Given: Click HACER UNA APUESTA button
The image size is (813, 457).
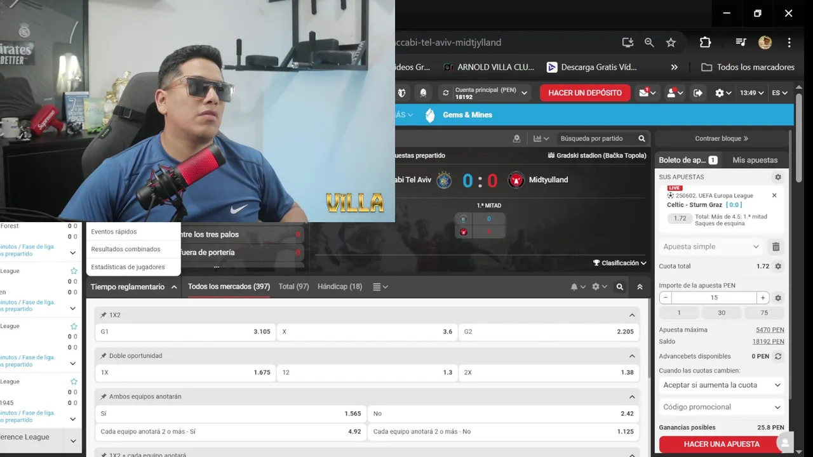Looking at the screenshot, I should (x=721, y=444).
